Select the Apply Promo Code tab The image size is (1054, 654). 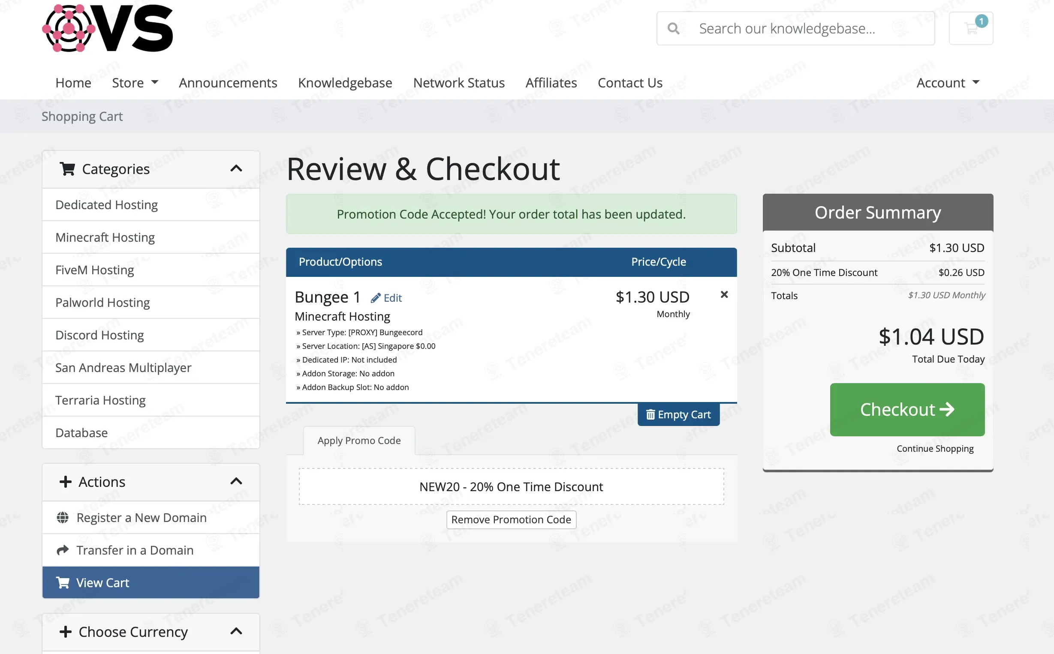coord(358,440)
